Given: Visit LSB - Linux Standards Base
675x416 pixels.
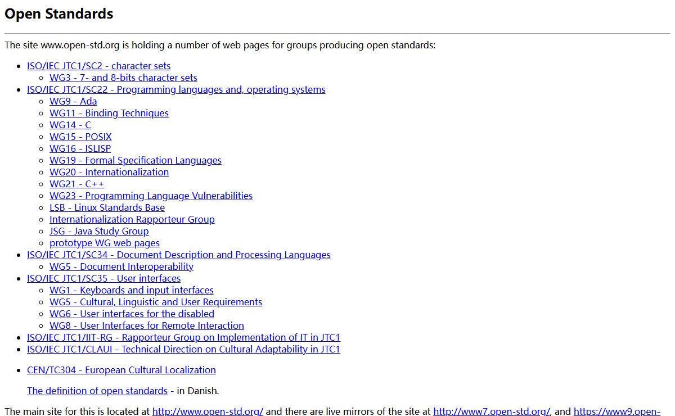Looking at the screenshot, I should [x=107, y=207].
